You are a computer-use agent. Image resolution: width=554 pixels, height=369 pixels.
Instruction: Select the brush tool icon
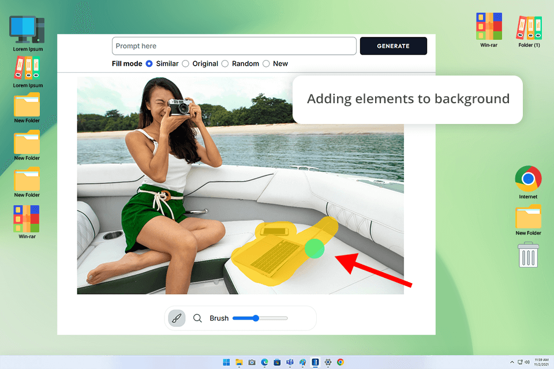(x=177, y=318)
